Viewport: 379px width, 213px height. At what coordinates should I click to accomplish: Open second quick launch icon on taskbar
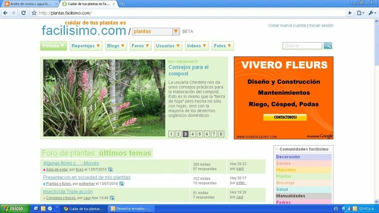(43, 208)
